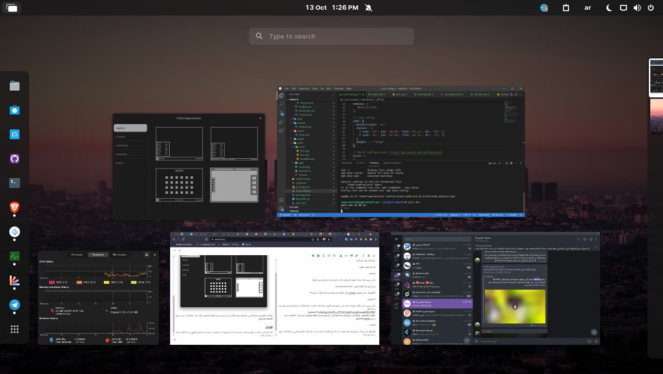Toggle the night light moon icon
Image resolution: width=663 pixels, height=374 pixels.
point(609,8)
